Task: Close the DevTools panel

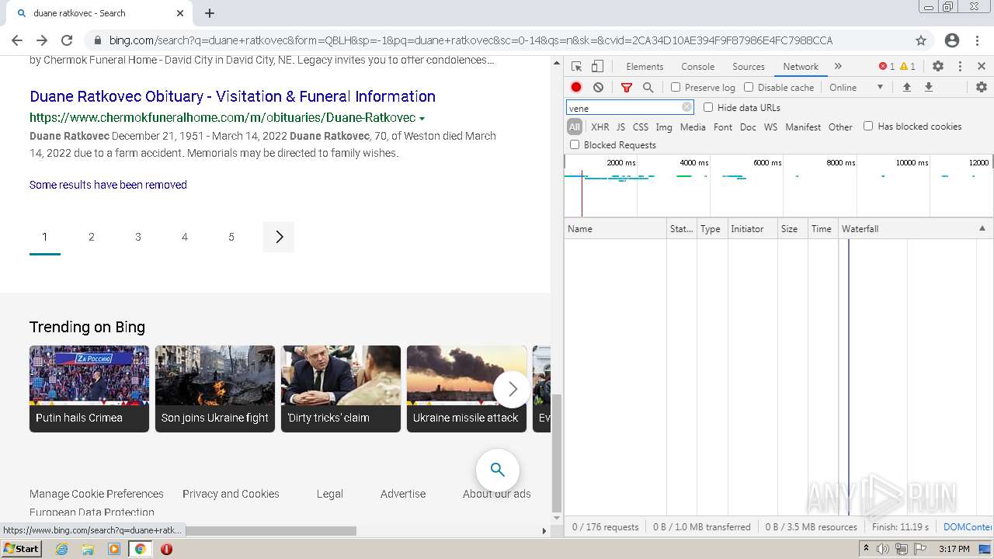Action: pos(982,67)
